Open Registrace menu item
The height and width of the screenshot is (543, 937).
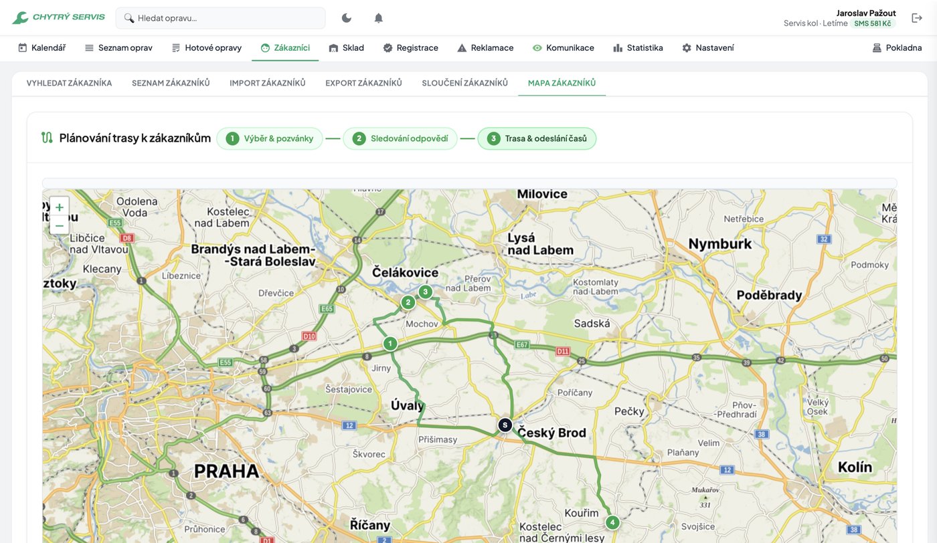pyautogui.click(x=410, y=47)
